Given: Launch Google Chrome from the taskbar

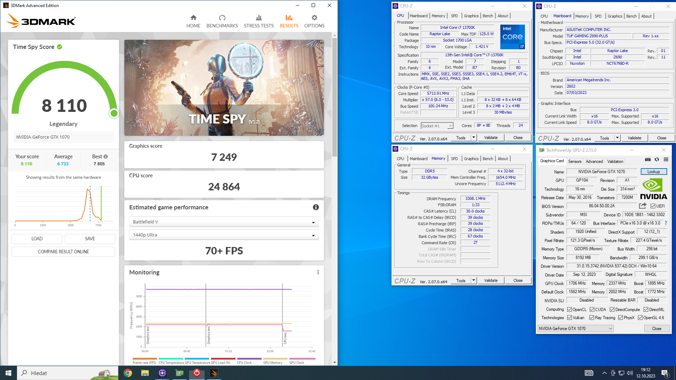Looking at the screenshot, I should coord(128,373).
